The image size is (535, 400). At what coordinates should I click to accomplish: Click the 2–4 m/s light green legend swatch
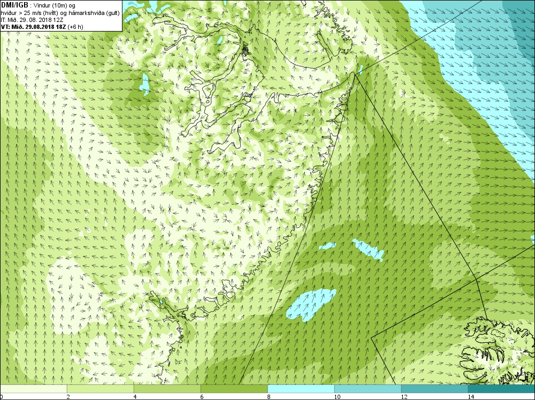pyautogui.click(x=101, y=389)
